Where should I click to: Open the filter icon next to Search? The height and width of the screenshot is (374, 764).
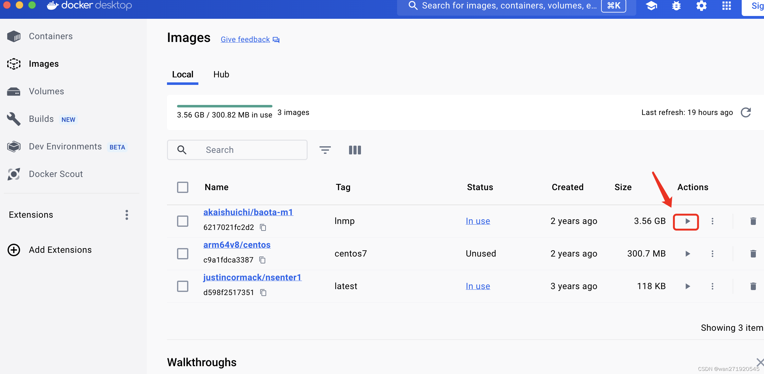point(325,150)
